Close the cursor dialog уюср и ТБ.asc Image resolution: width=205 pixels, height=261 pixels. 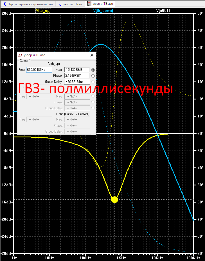point(92,55)
